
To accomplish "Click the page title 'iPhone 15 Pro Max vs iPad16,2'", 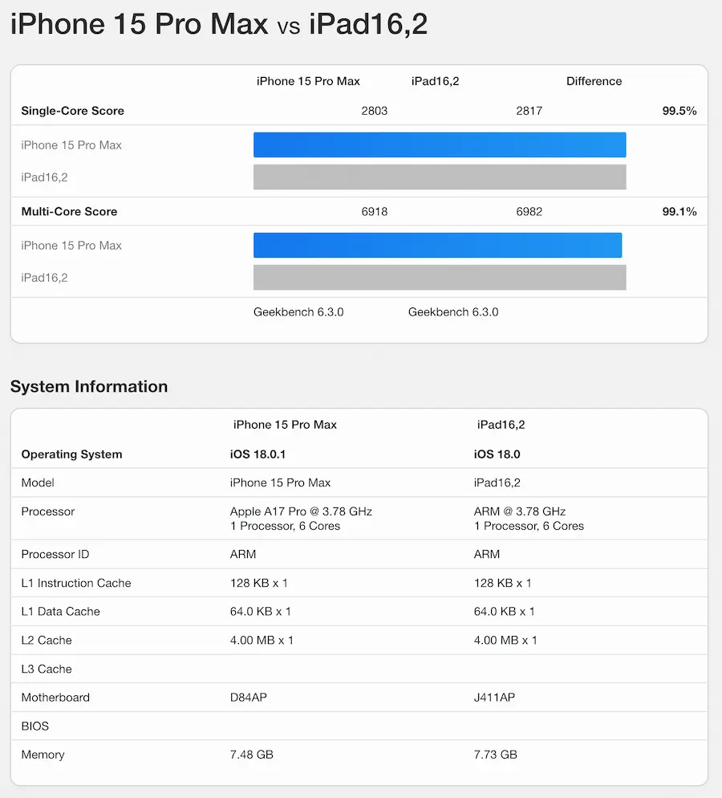I will coord(219,24).
